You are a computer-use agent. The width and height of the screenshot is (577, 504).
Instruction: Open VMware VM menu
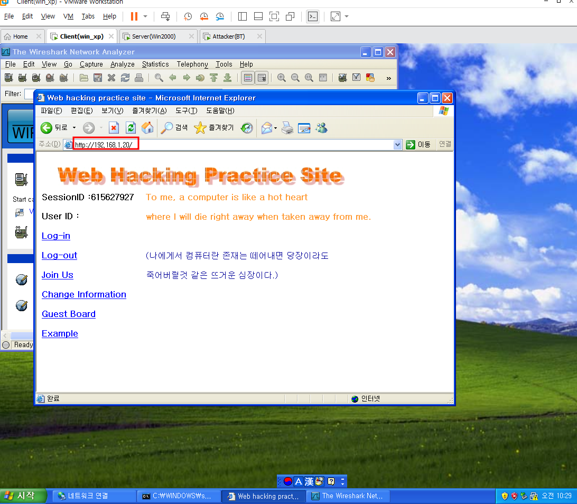coord(68,16)
